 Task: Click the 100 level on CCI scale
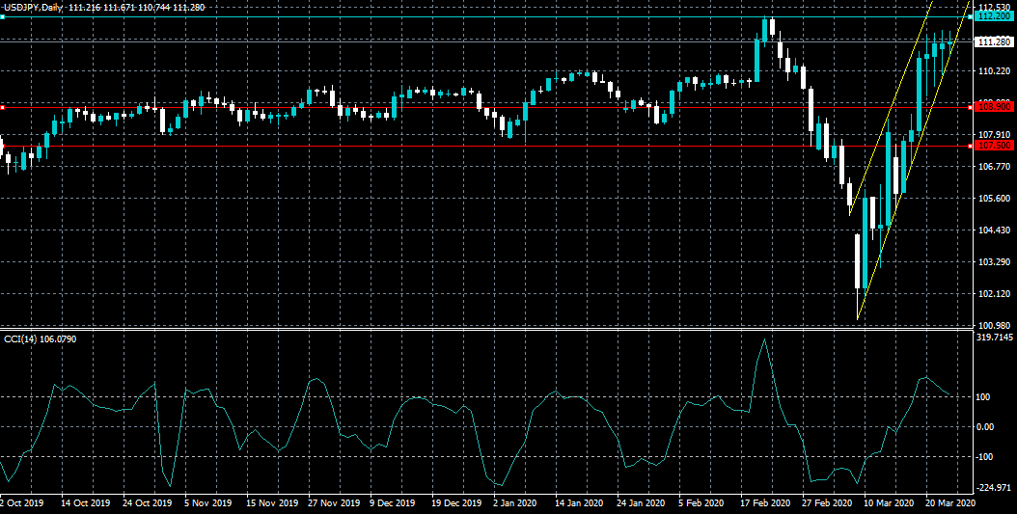pos(984,396)
